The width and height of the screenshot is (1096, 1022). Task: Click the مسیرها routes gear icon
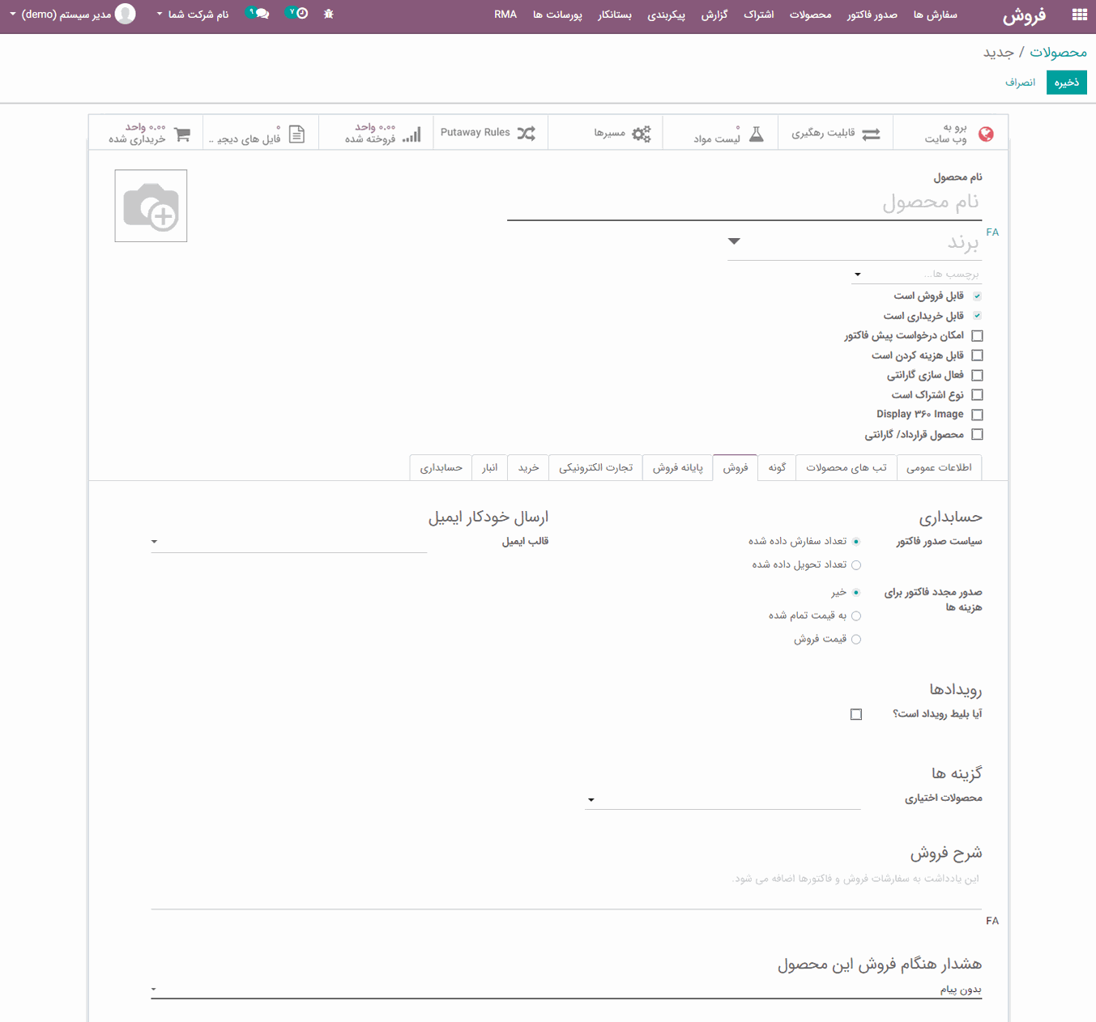(x=641, y=134)
